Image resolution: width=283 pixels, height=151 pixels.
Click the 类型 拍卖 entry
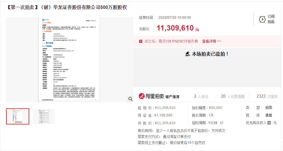259,107
